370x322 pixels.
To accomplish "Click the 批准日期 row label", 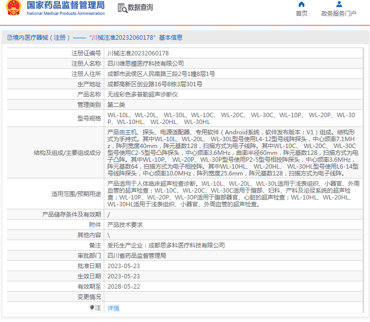I will pos(89,266).
